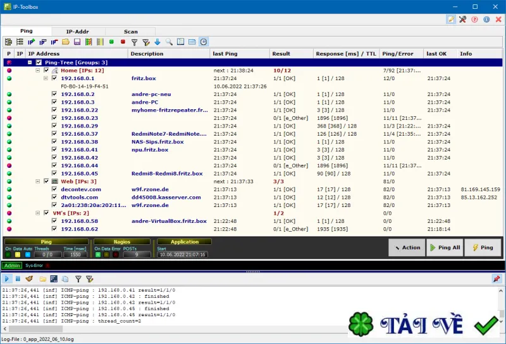Image resolution: width=506 pixels, height=344 pixels.
Task: Switch to the IP-Addr tab
Action: [77, 32]
